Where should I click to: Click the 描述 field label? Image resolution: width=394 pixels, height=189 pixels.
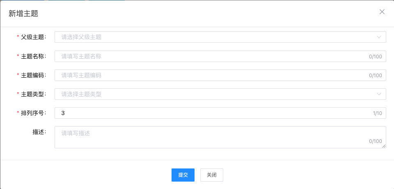[39, 132]
